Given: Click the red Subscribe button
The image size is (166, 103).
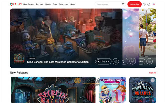Looking at the screenshot, I should tap(134, 4).
